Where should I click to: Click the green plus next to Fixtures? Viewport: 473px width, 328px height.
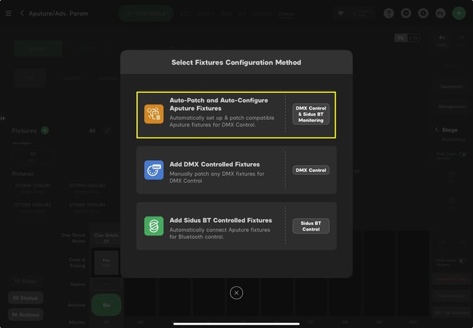click(44, 130)
